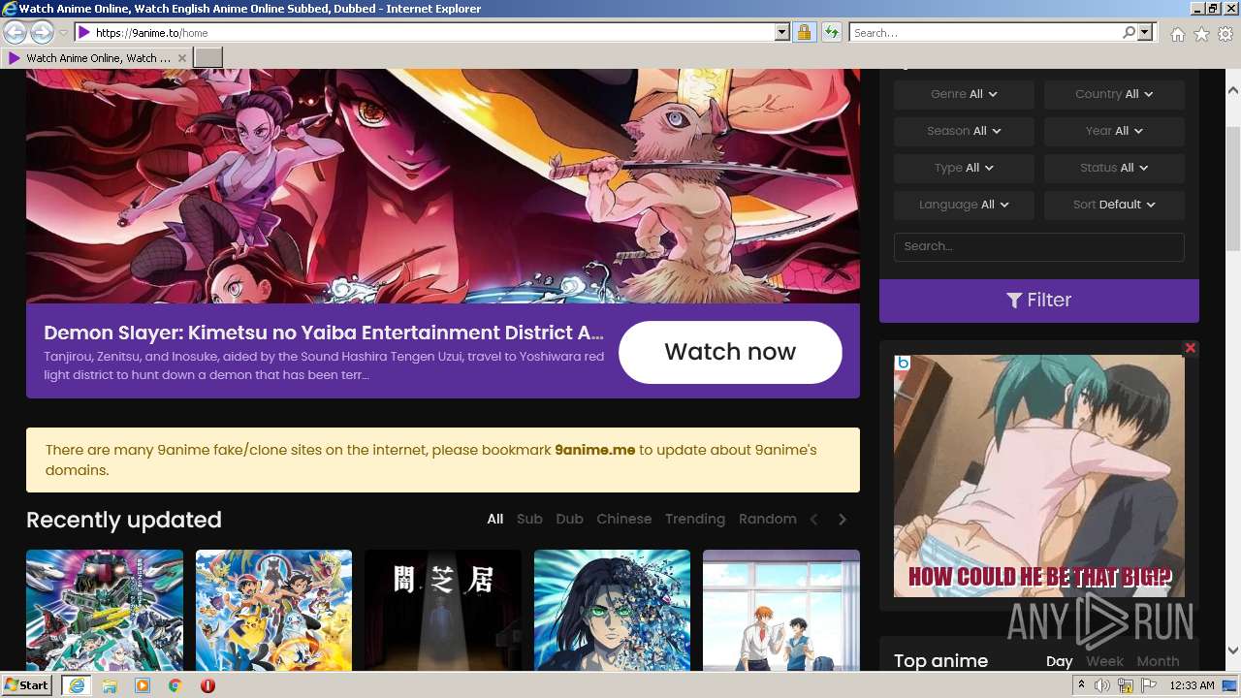The width and height of the screenshot is (1241, 698).
Task: Expand the search provider dropdown arrow
Action: (x=1145, y=32)
